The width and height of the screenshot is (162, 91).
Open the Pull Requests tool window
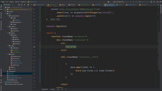coord(1,25)
